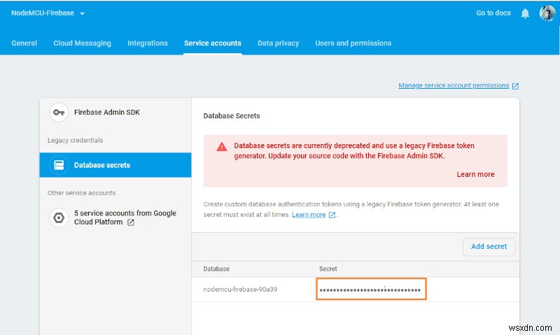Click the Google Cloud Platform hexagon icon
The height and width of the screenshot is (335, 560).
[x=59, y=218]
